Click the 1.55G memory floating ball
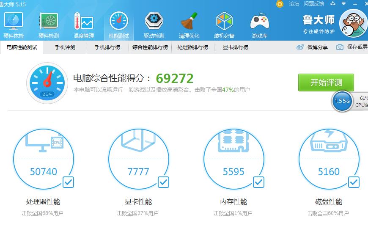Image resolution: width=368 pixels, height=234 pixels. click(342, 101)
